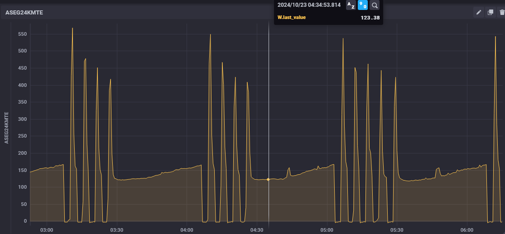Toggle numeric 9-0 sorting in the legend
The image size is (505, 234).
[363, 5]
